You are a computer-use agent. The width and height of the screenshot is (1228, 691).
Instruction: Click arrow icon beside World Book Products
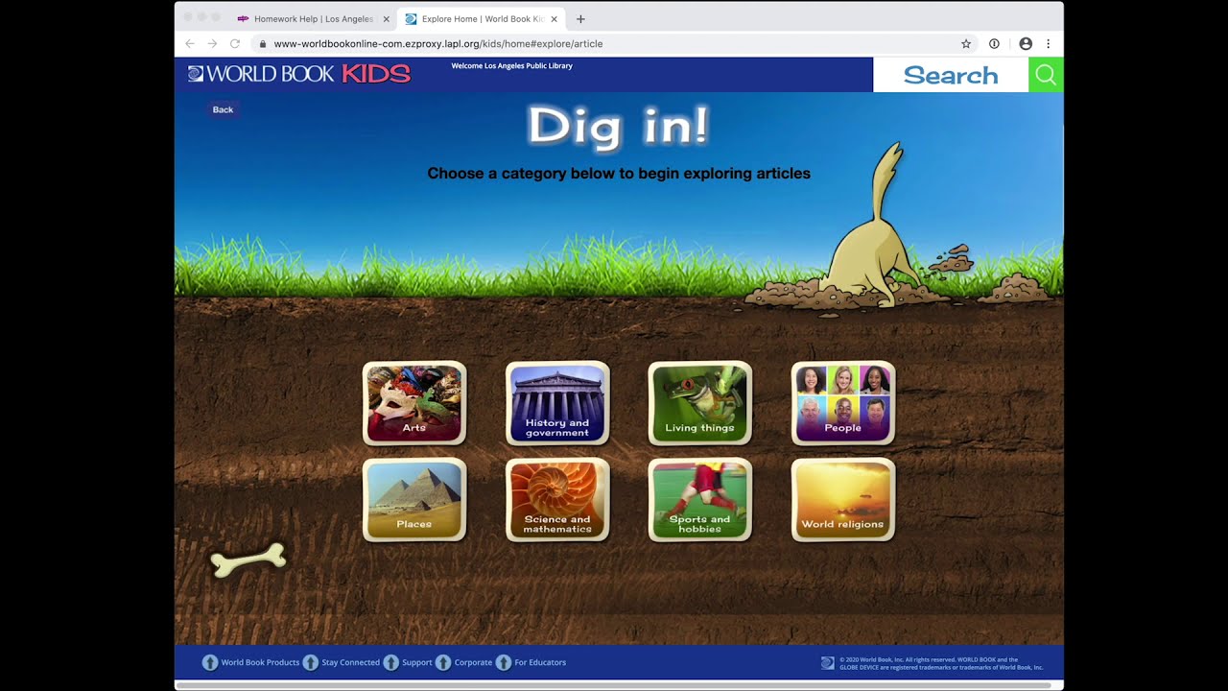pos(210,662)
